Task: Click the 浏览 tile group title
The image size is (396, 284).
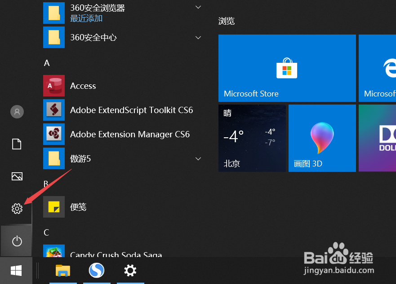Action: pos(227,21)
